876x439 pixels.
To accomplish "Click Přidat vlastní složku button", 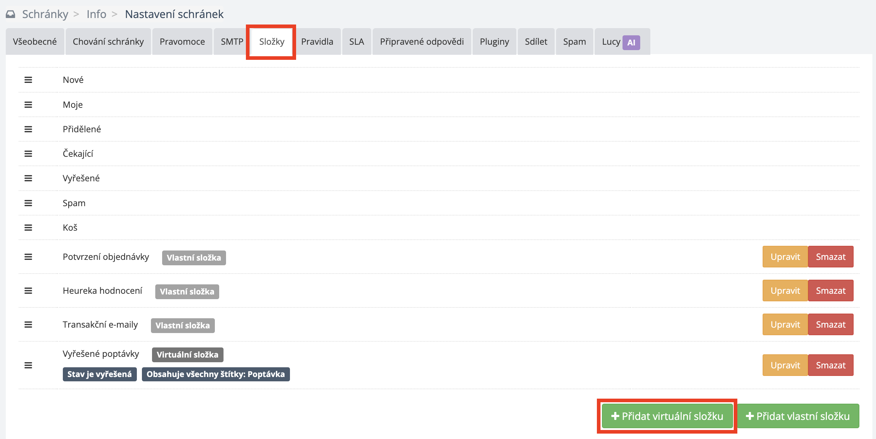I will point(798,416).
